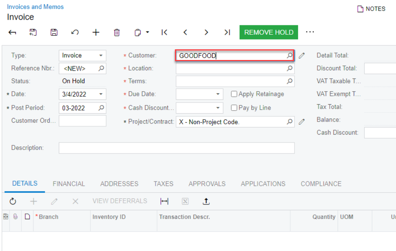
Task: Expand the Cash Discount dropdown
Action: point(217,108)
